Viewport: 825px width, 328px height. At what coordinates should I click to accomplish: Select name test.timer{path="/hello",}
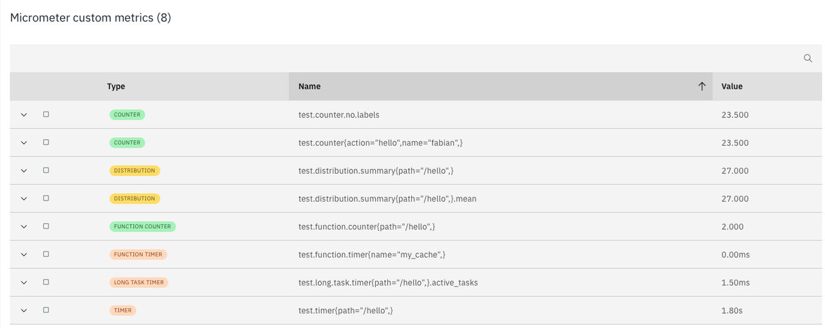(345, 310)
